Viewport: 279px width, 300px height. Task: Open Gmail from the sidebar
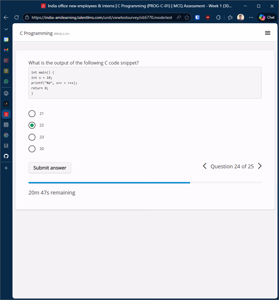tap(6, 50)
